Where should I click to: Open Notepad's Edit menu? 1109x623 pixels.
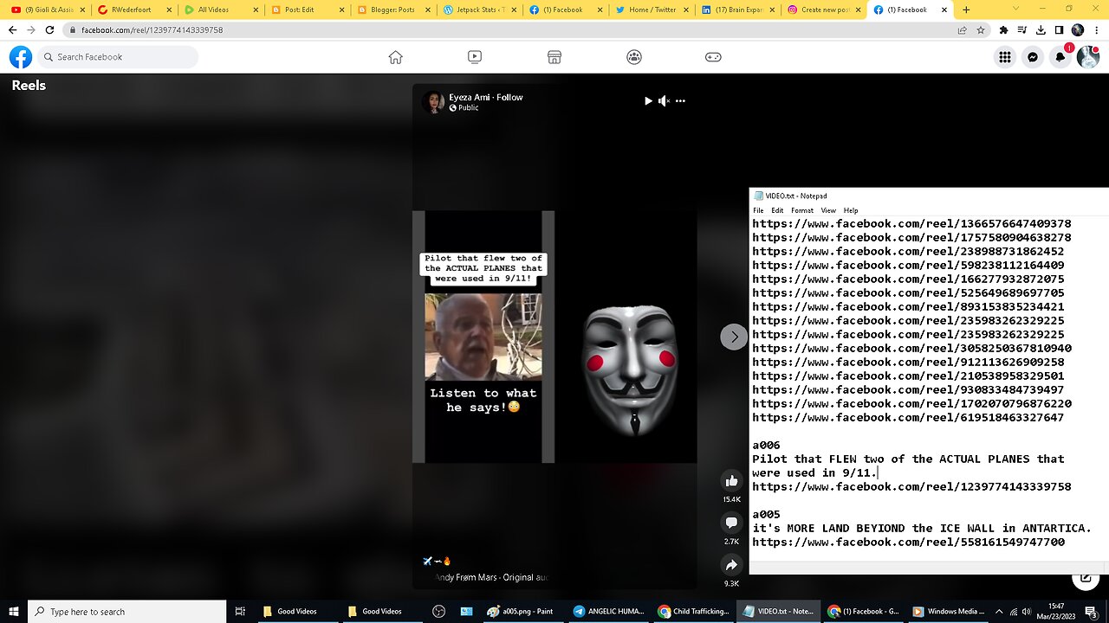pyautogui.click(x=777, y=210)
